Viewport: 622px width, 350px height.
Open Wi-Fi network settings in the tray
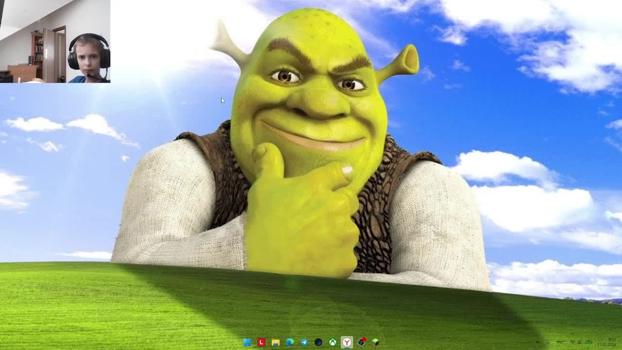[572, 342]
